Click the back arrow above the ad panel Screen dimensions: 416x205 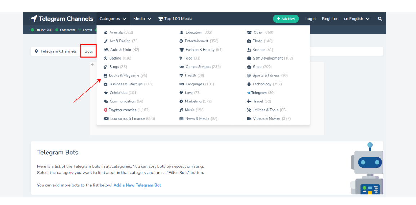click(92, 65)
